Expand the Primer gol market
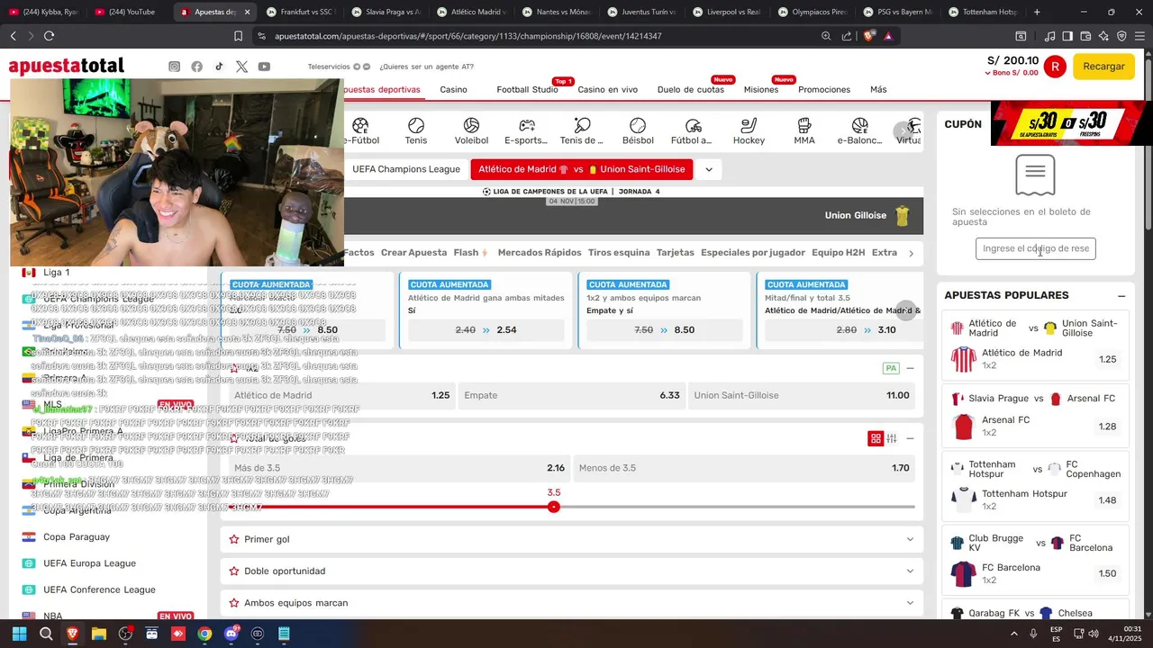The width and height of the screenshot is (1153, 648). pos(910,539)
